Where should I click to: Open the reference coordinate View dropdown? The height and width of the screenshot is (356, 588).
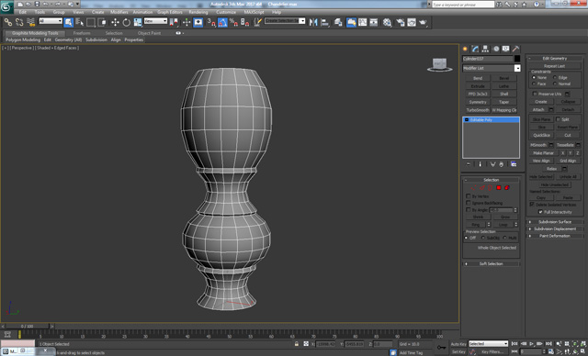[x=155, y=21]
